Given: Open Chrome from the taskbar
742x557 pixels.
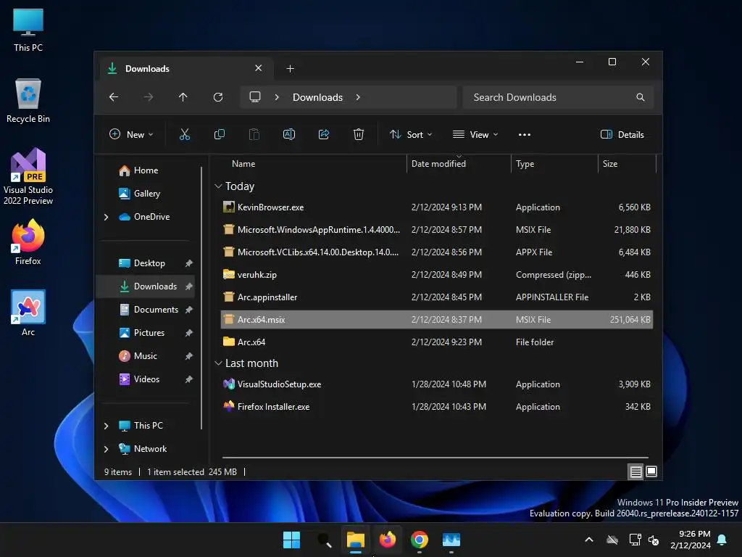Looking at the screenshot, I should click(420, 540).
